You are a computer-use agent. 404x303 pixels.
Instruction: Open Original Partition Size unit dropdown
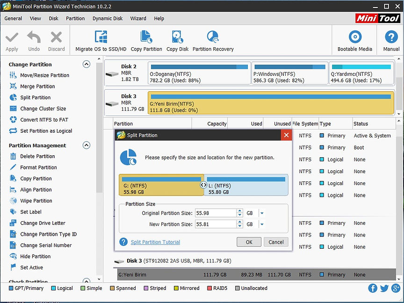(x=262, y=213)
